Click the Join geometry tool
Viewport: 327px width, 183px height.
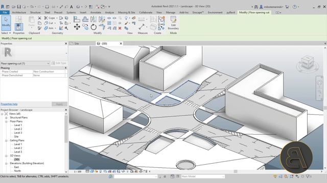(x=49, y=28)
